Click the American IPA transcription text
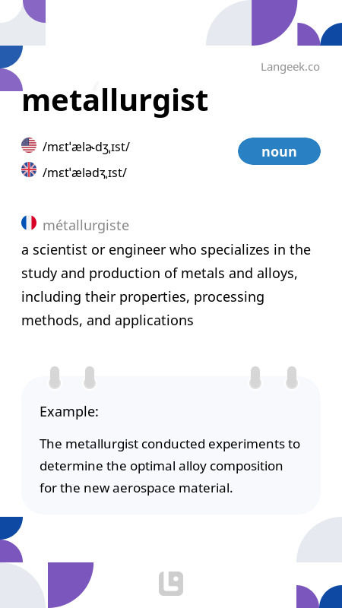 tap(86, 147)
